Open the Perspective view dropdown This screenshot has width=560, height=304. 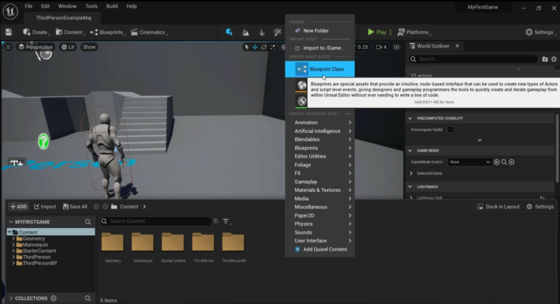pyautogui.click(x=35, y=47)
